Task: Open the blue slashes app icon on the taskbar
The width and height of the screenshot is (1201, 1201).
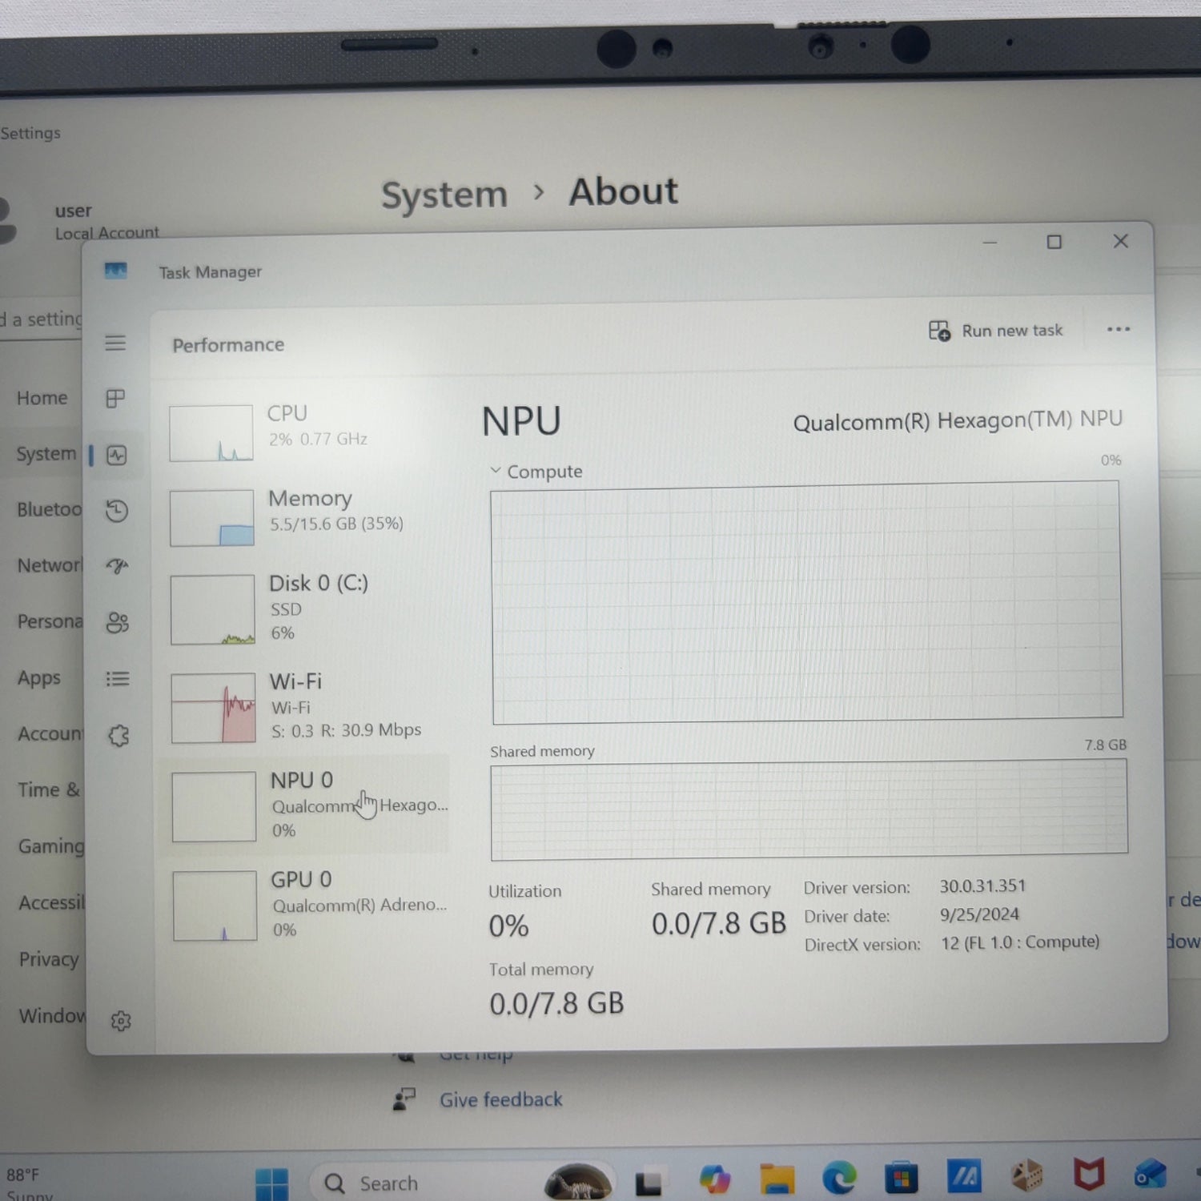Action: tap(964, 1176)
